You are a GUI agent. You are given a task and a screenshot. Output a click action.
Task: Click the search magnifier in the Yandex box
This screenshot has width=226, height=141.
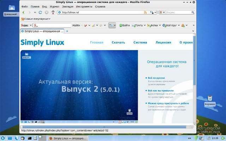[x=193, y=12]
